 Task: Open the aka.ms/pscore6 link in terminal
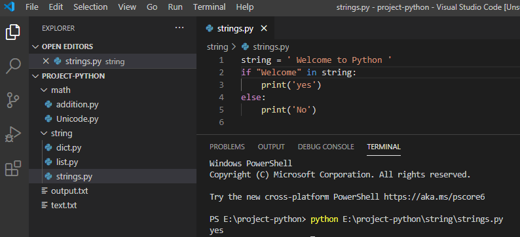[434, 197]
